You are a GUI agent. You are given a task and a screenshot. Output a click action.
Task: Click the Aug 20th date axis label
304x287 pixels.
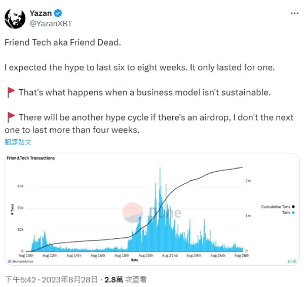[146, 256]
